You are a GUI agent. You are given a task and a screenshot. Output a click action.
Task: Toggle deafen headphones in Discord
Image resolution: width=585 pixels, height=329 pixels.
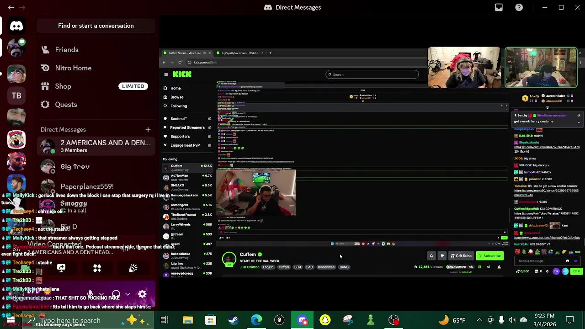point(116,294)
